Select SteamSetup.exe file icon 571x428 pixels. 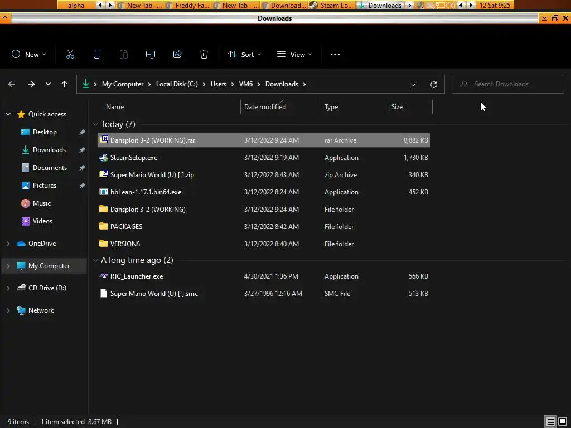pyautogui.click(x=104, y=158)
